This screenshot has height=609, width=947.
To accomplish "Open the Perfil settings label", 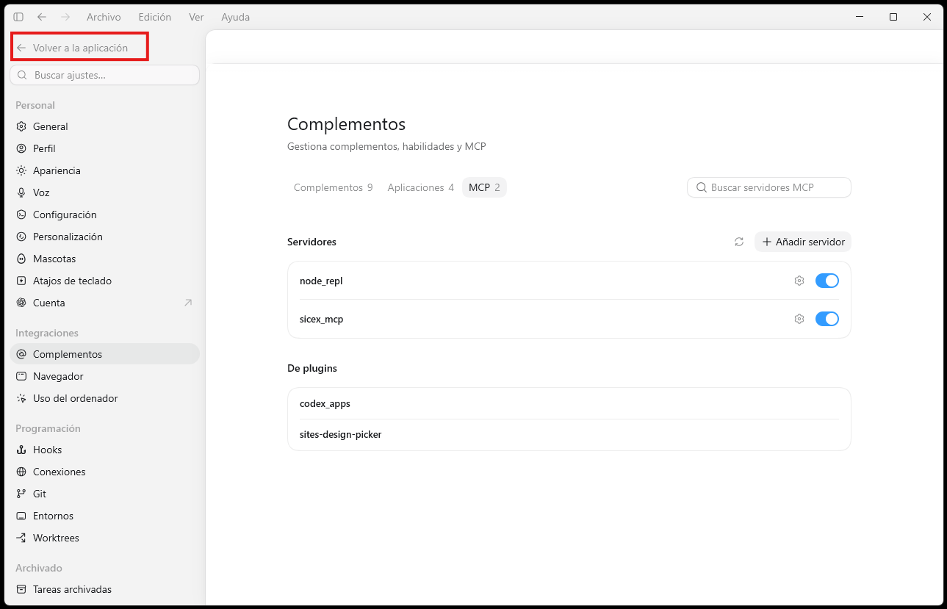I will [x=44, y=148].
